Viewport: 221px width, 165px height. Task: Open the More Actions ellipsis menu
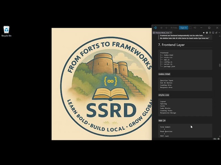point(219,33)
